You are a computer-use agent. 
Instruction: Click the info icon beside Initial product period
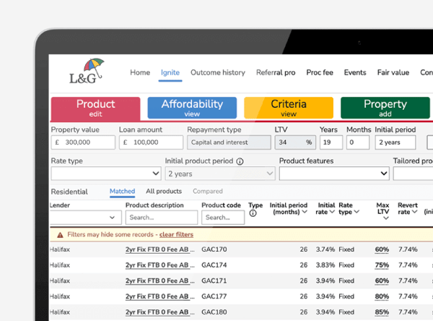(x=240, y=162)
